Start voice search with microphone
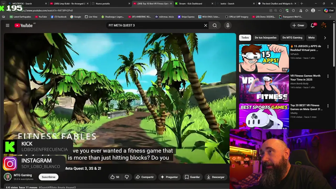This screenshot has width=336, height=189. tap(228, 25)
